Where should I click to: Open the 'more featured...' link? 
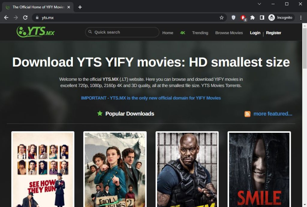273,114
